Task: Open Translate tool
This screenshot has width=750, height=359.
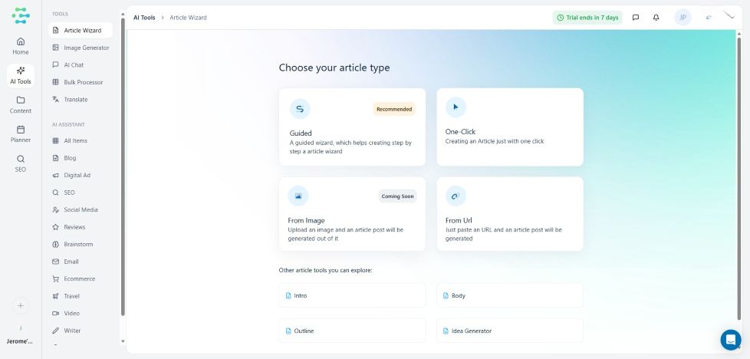Action: coord(81,100)
